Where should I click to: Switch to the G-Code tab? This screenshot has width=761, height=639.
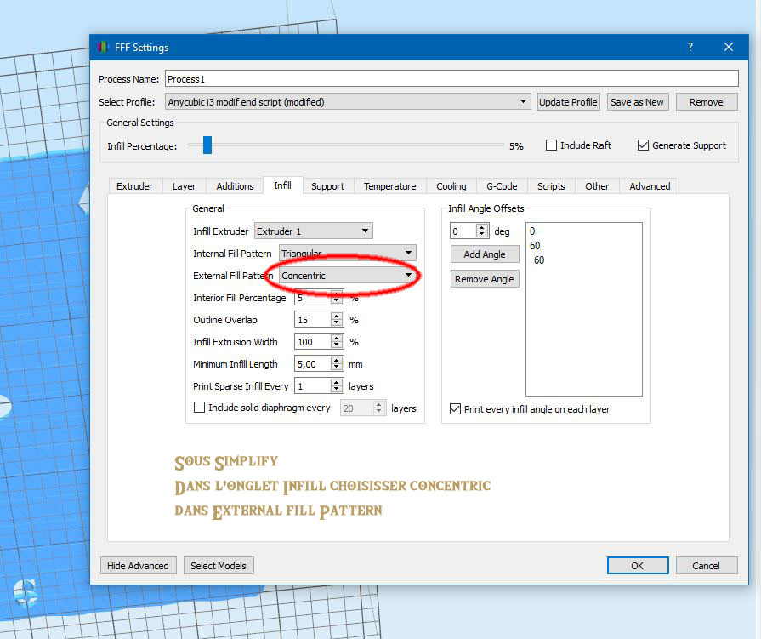[502, 186]
